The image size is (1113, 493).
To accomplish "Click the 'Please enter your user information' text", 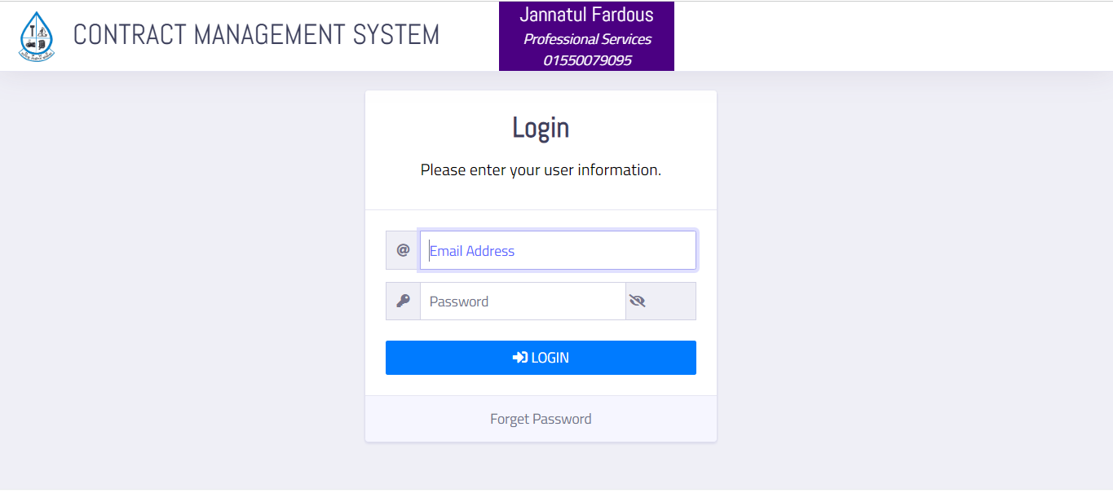I will click(x=541, y=169).
